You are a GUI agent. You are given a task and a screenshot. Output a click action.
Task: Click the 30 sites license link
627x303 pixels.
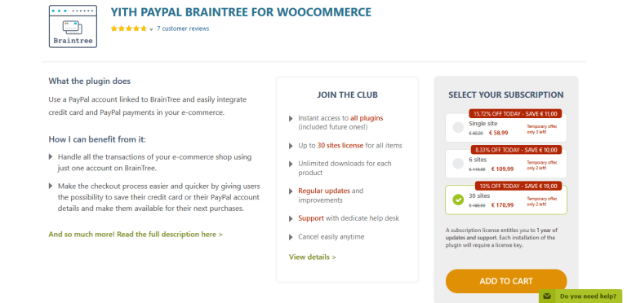(x=340, y=146)
